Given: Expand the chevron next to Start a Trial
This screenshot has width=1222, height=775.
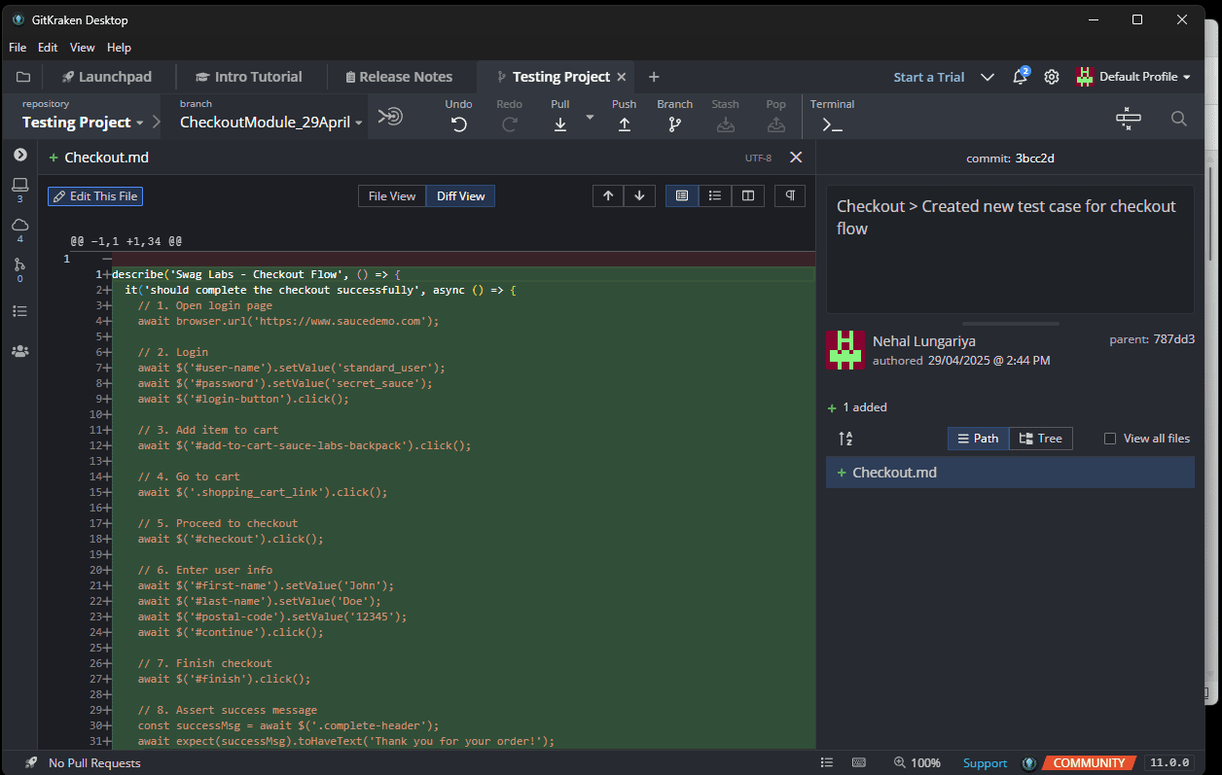Looking at the screenshot, I should [987, 77].
